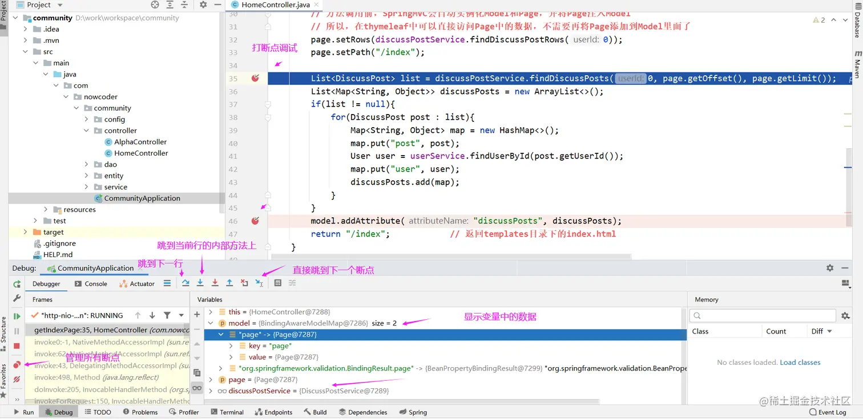
Task: Click the red Stop debug icon
Action: pyautogui.click(x=17, y=346)
